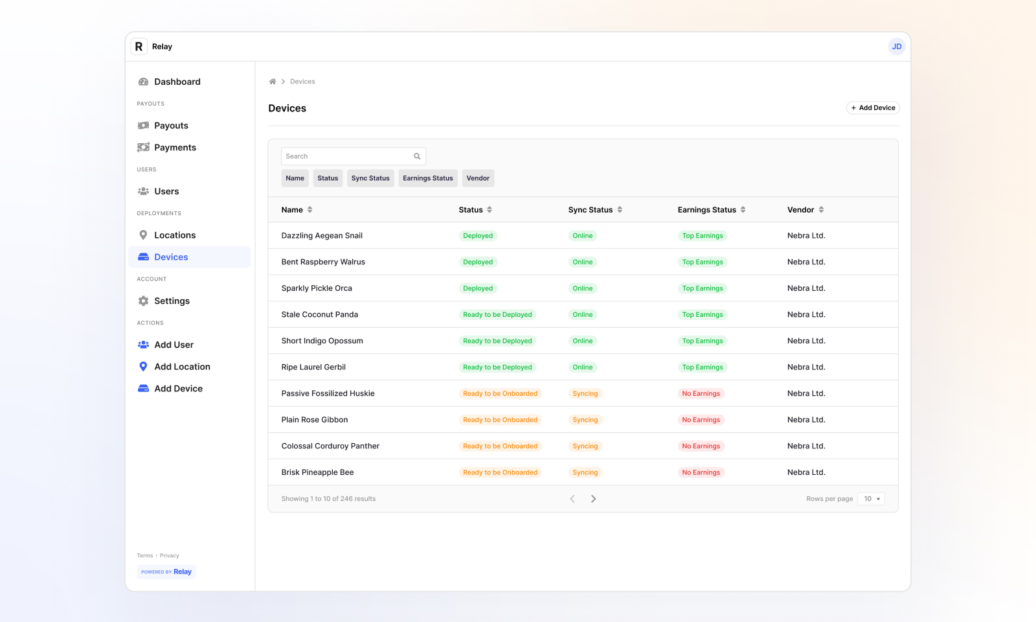Switch to the Payments section
The width and height of the screenshot is (1036, 622).
175,147
